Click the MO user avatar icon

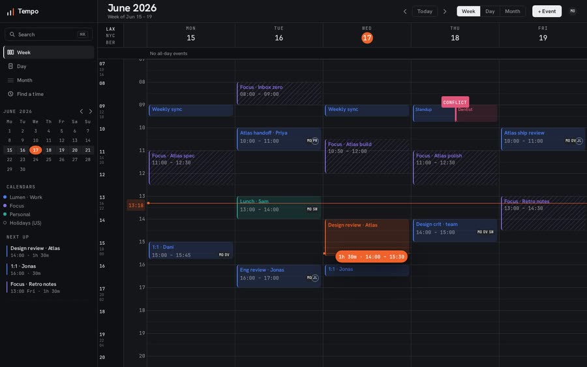573,11
